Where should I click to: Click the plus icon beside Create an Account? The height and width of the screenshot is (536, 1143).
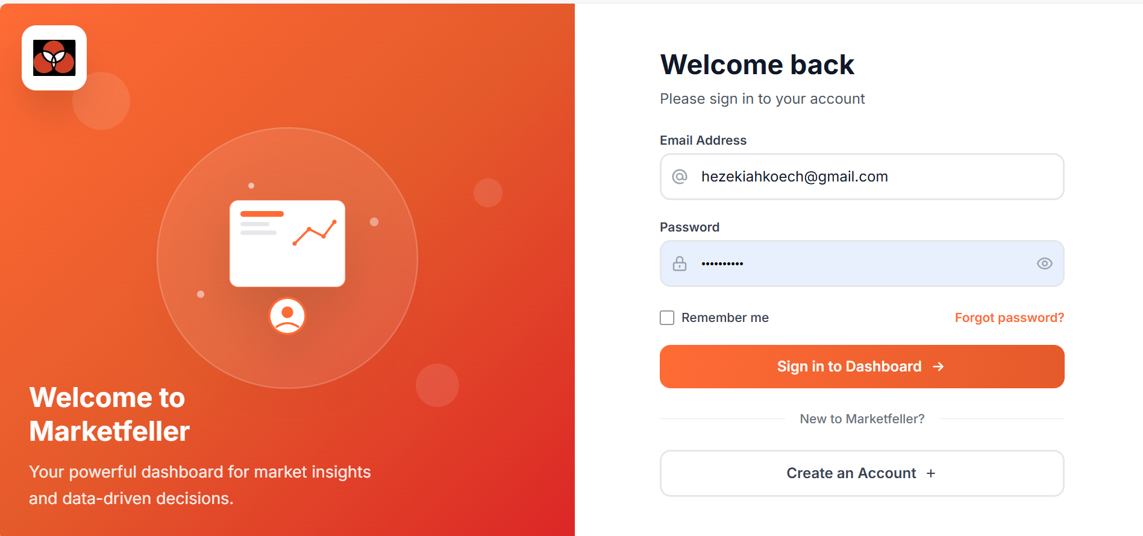click(931, 473)
